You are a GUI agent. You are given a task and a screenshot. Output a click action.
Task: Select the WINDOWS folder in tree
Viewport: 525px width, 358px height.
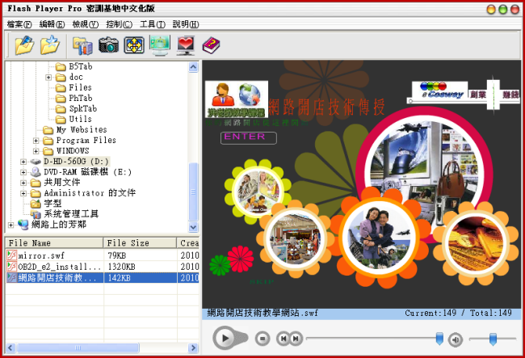[73, 151]
